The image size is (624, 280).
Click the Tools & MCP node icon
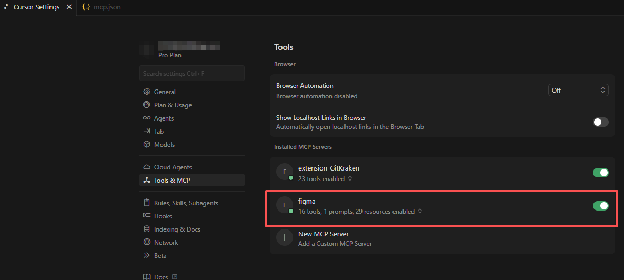146,180
